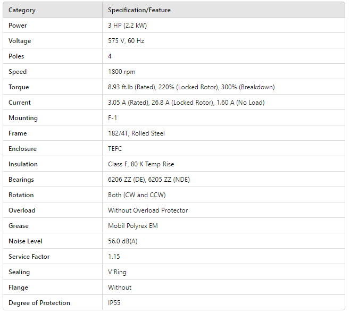The height and width of the screenshot is (313, 350).
Task: Click the Specification/Feature column header
Action: click(139, 10)
